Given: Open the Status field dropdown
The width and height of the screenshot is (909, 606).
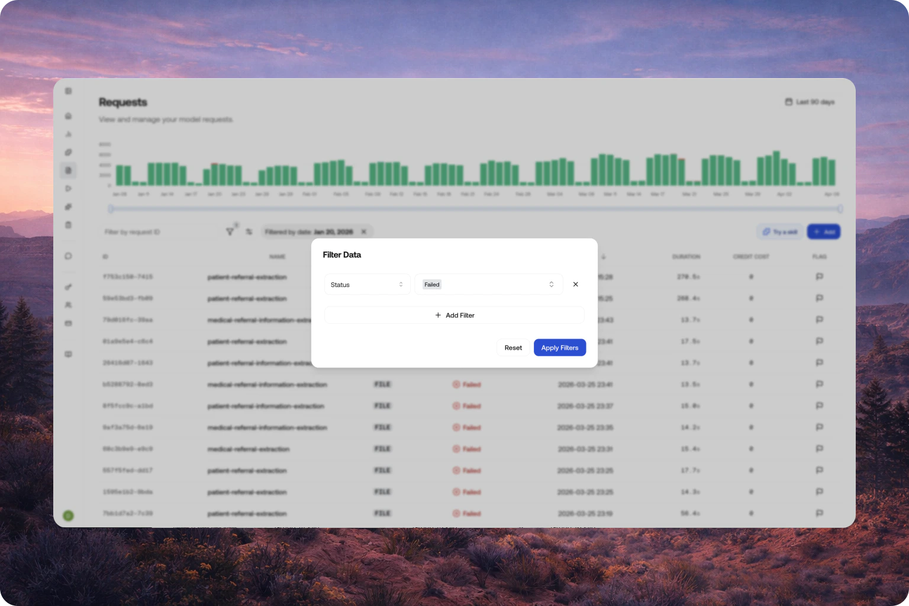Looking at the screenshot, I should click(367, 285).
